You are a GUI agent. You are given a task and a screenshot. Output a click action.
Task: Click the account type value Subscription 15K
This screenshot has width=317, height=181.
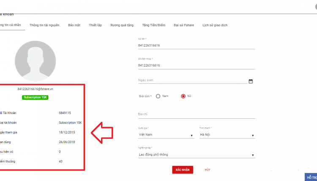pos(70,122)
